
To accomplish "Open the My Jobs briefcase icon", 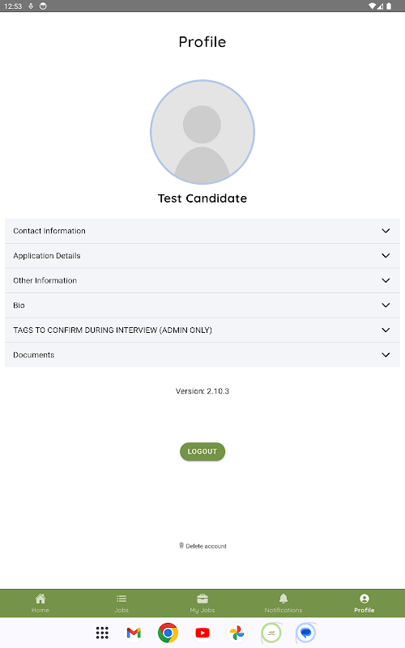I will pyautogui.click(x=202, y=599).
